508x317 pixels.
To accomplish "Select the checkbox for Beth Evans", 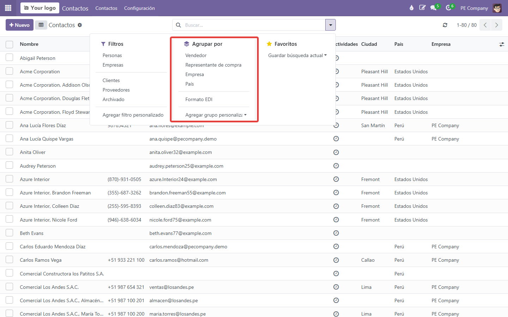I will click(x=10, y=233).
